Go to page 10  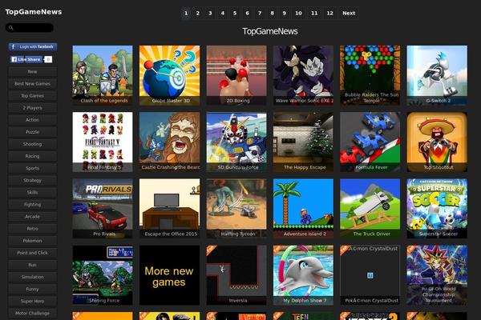point(298,13)
